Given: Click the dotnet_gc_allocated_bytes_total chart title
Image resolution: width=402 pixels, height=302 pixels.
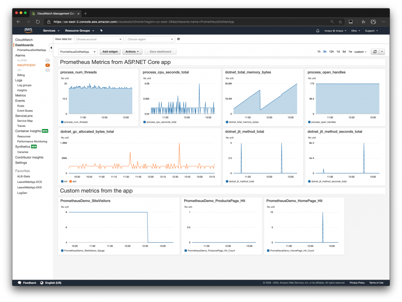Looking at the screenshot, I should [x=87, y=132].
